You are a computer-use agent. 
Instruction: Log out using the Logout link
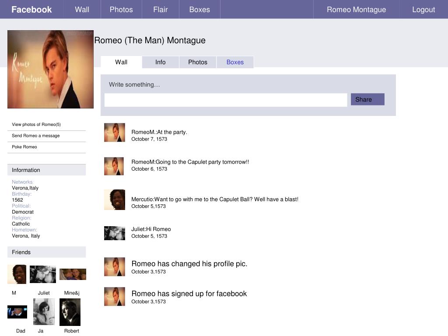[423, 10]
